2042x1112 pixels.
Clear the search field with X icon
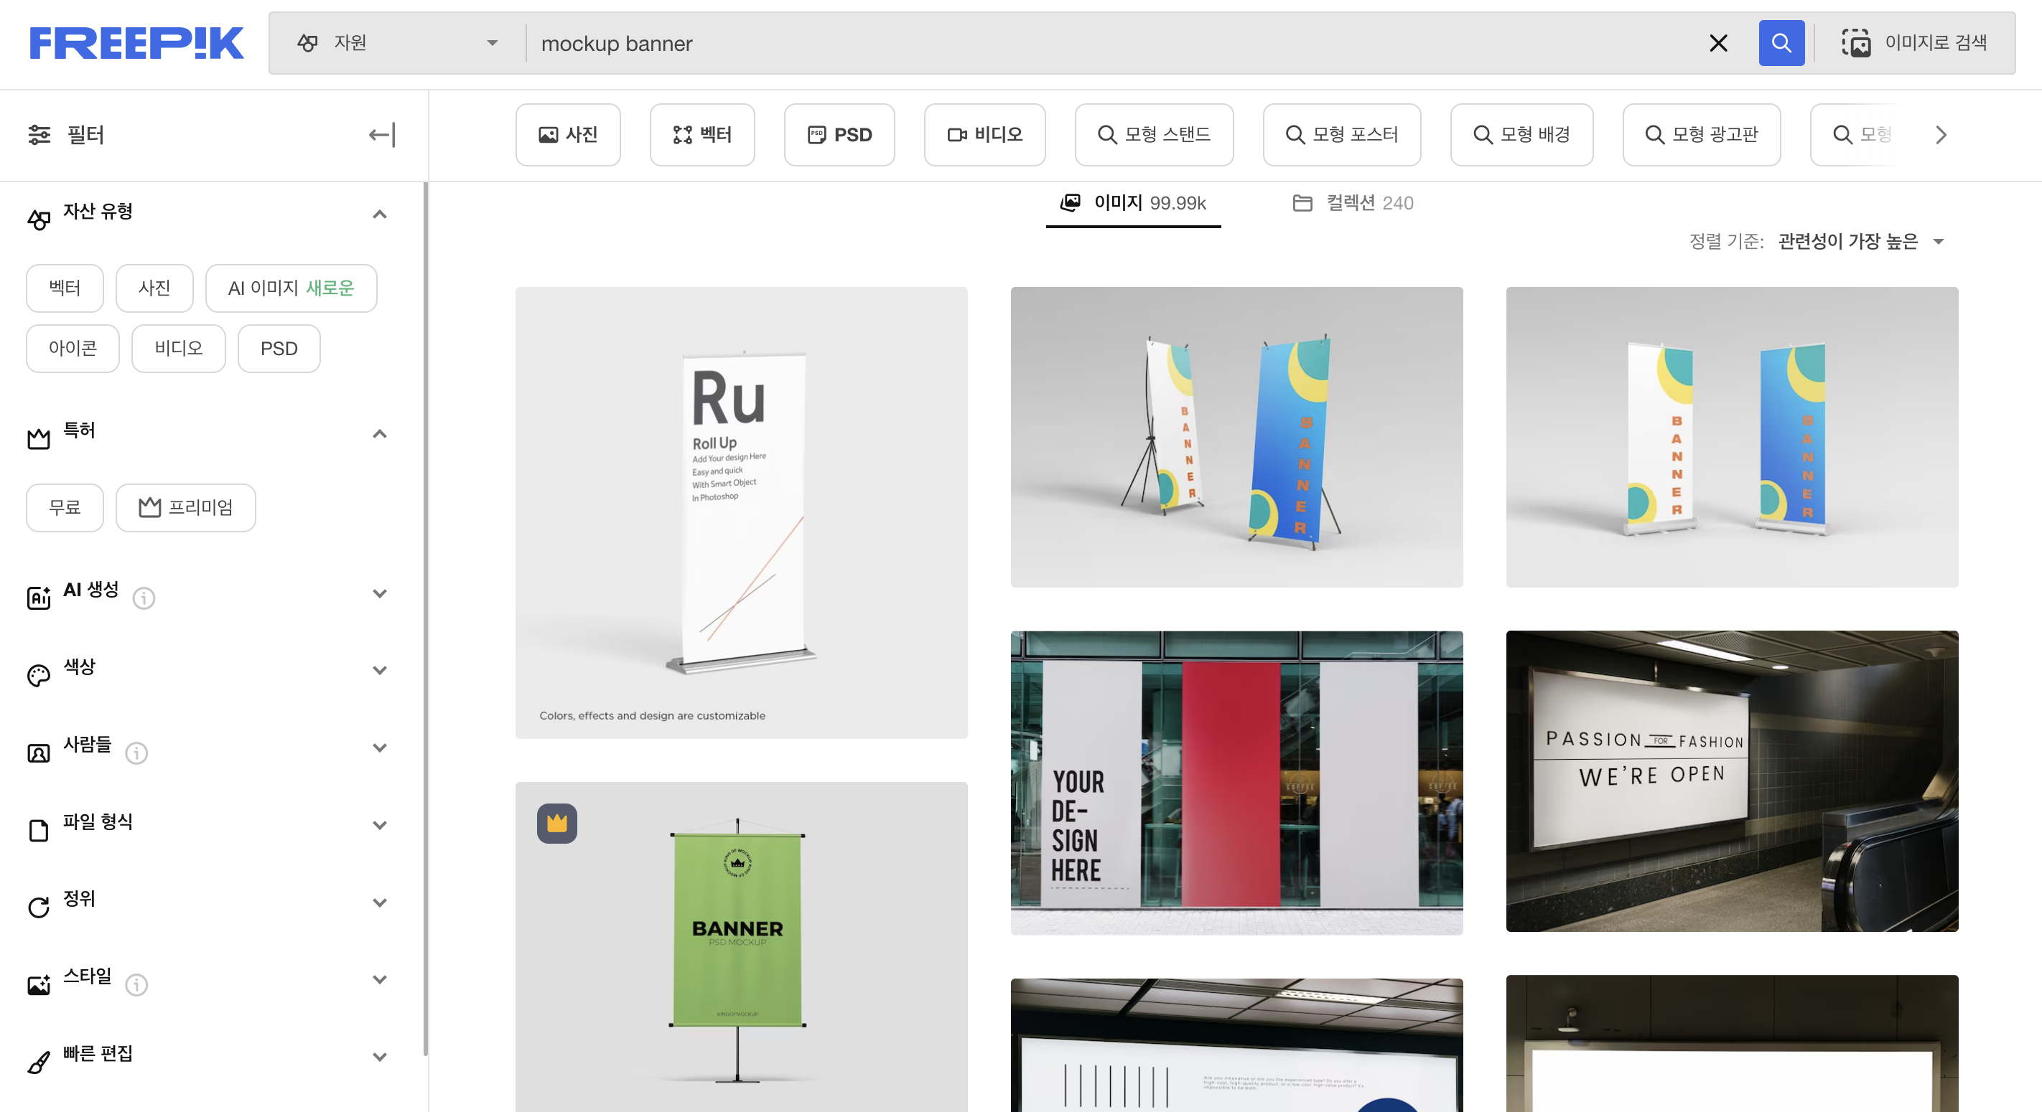[1717, 43]
